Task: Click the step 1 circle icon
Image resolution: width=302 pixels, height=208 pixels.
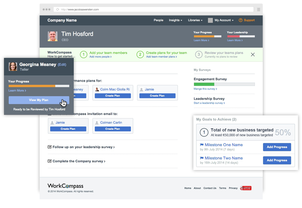Action: pos(84,55)
